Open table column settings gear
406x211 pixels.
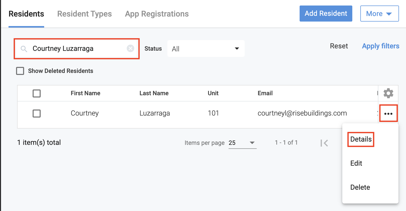pos(388,93)
